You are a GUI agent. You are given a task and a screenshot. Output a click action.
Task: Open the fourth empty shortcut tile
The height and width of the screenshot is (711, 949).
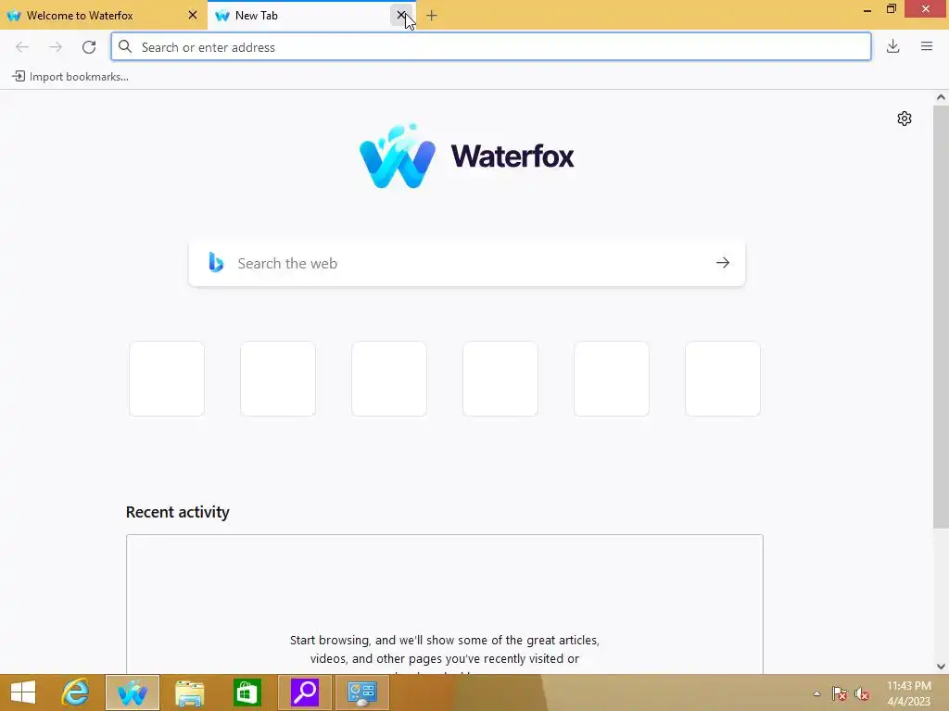500,379
